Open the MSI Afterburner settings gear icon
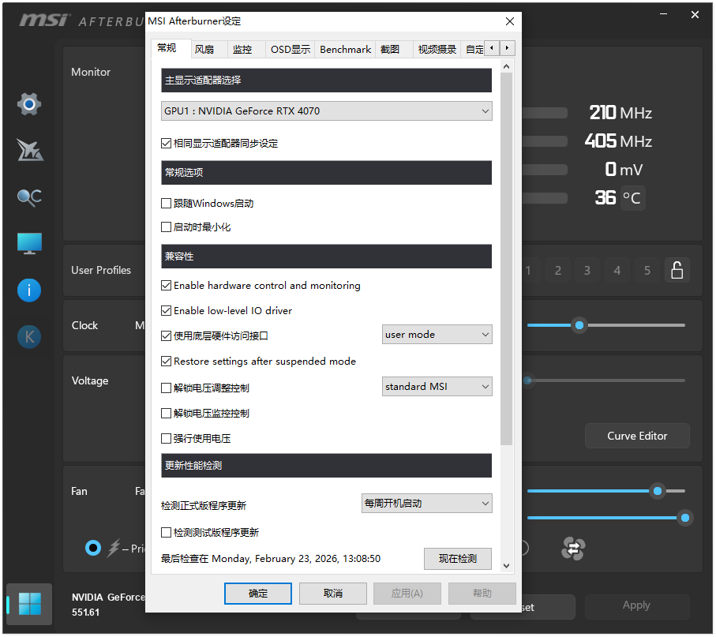Image resolution: width=716 pixels, height=637 pixels. (x=28, y=103)
